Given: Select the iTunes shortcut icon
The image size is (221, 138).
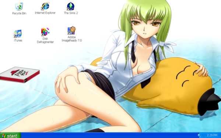Looking at the screenshot, I should pyautogui.click(x=18, y=33).
